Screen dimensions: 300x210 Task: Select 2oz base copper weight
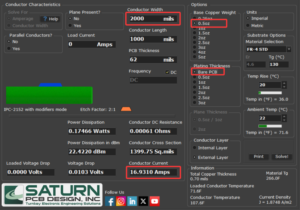[195, 38]
